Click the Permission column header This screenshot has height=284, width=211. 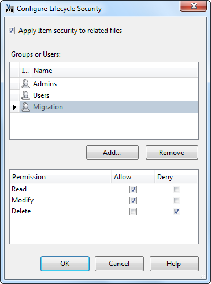60,177
